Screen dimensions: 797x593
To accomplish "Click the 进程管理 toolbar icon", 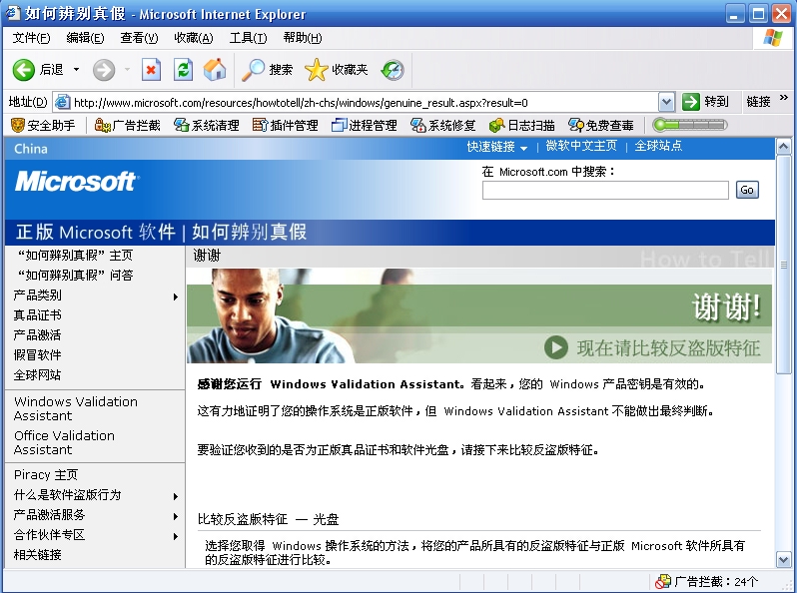I will pyautogui.click(x=339, y=125).
